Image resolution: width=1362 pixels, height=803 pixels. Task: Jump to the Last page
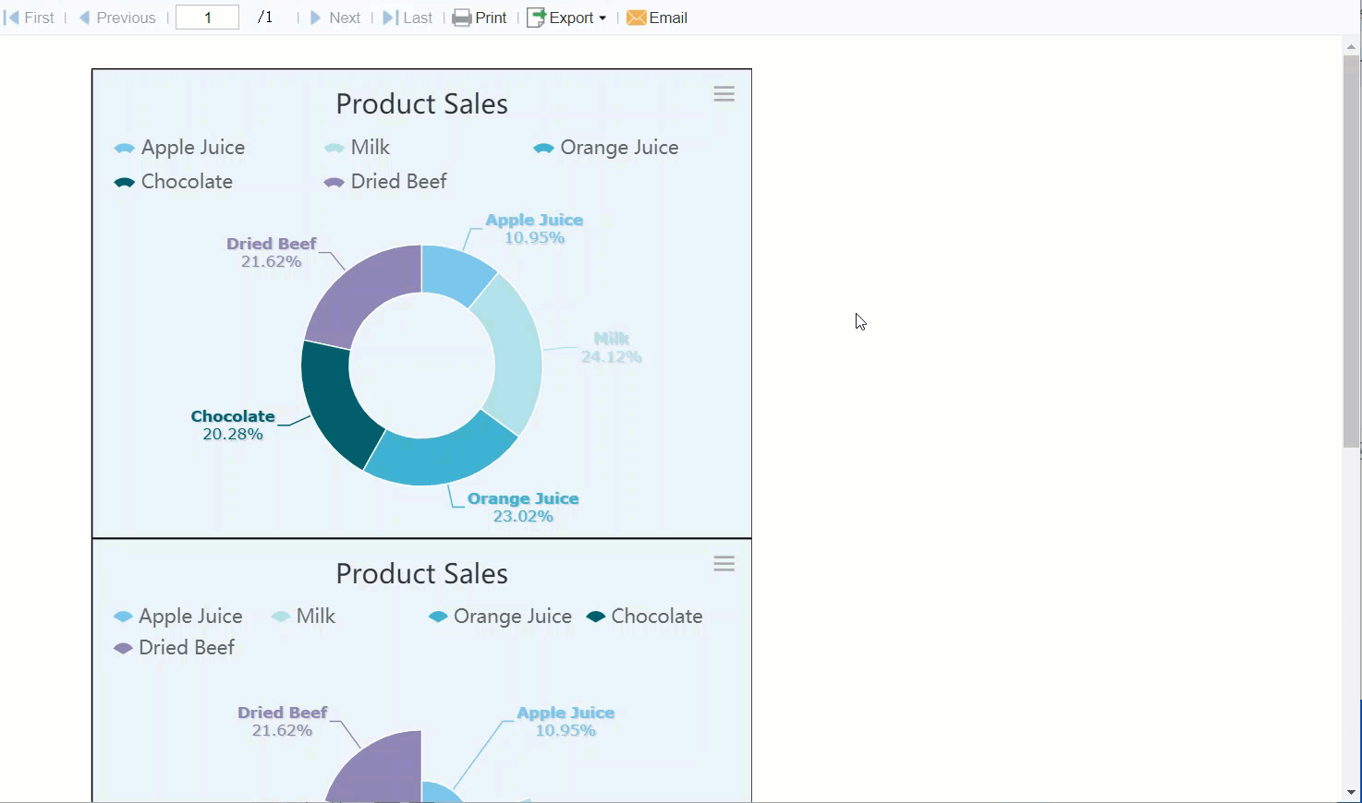pos(408,18)
